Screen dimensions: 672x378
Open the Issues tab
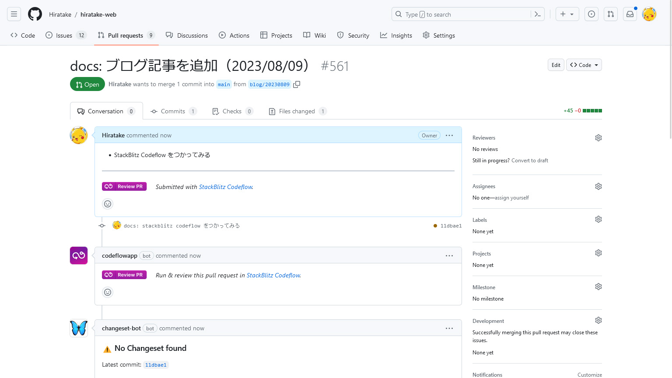point(66,35)
